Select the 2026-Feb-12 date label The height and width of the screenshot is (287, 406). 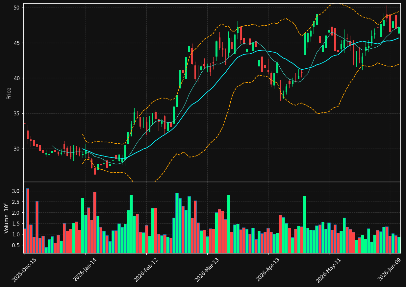pos(146,270)
